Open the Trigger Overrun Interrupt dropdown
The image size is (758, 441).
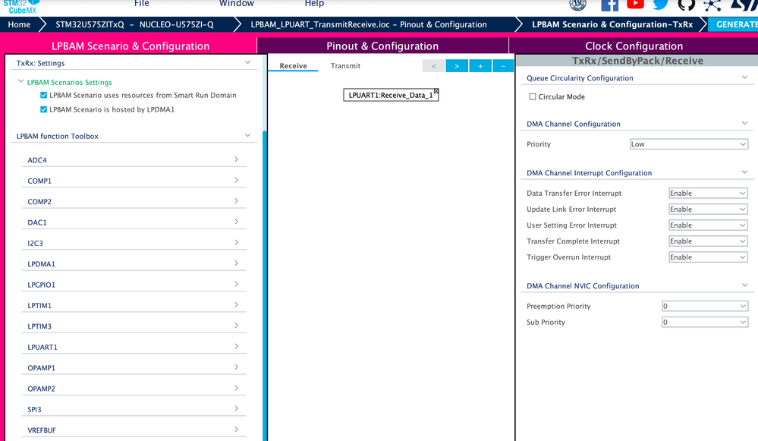pos(708,257)
